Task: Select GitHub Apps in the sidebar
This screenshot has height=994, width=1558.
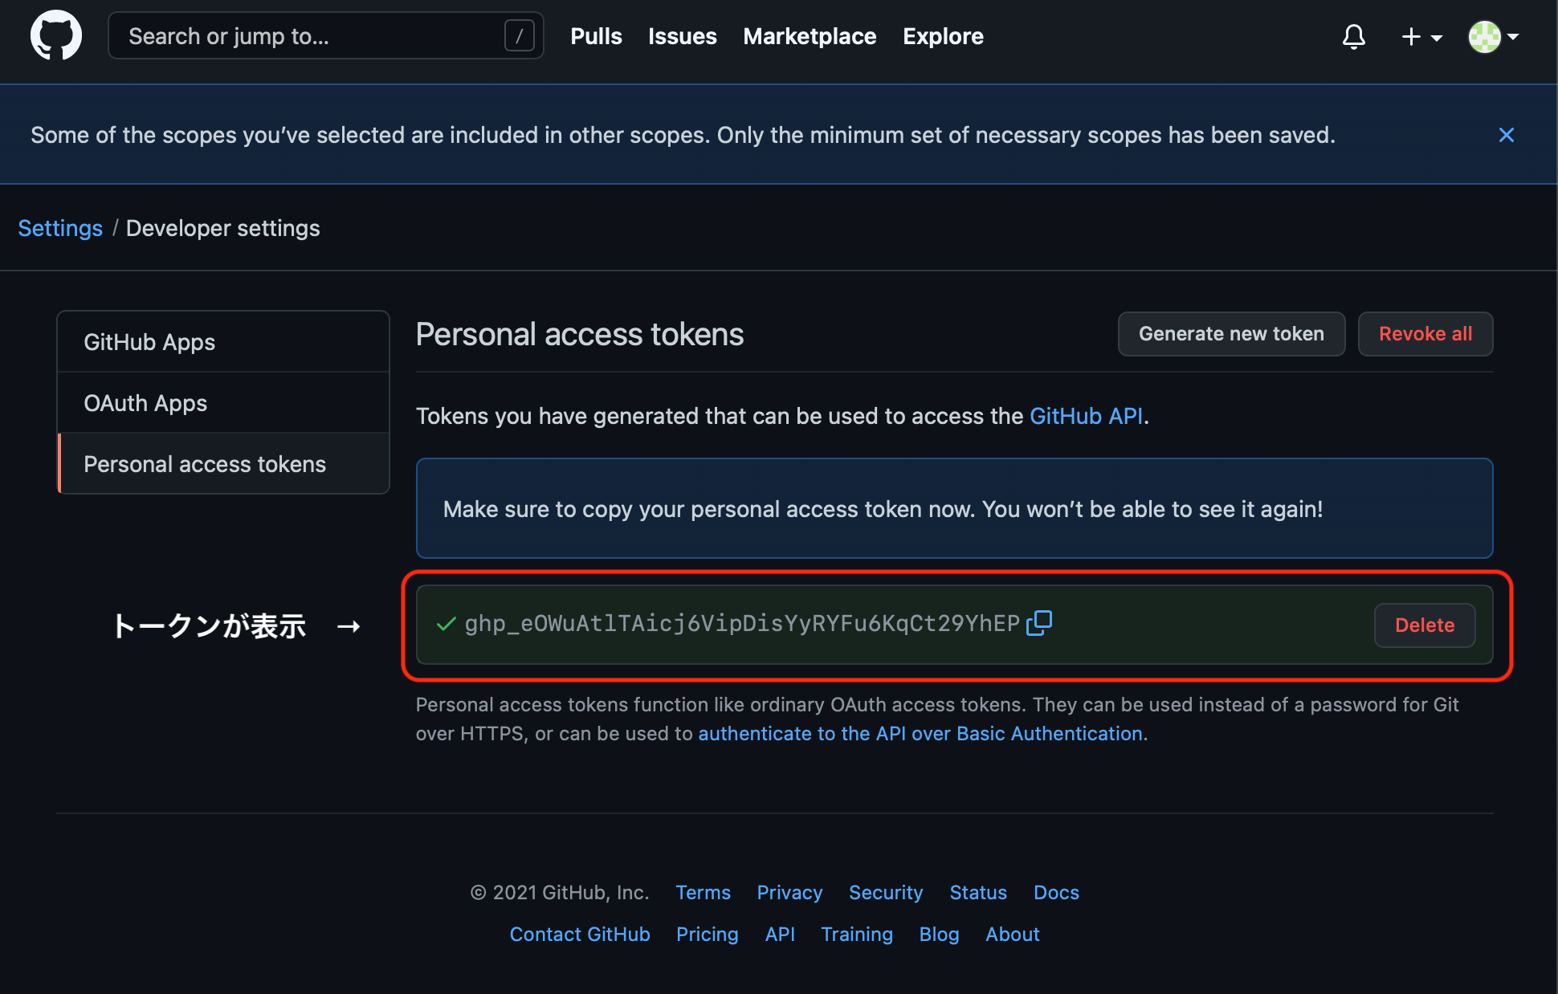Action: point(149,342)
